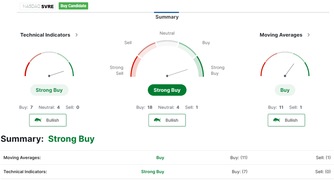The width and height of the screenshot is (334, 180).
Task: Click Technical Indicators row in summary table
Action: 25,172
